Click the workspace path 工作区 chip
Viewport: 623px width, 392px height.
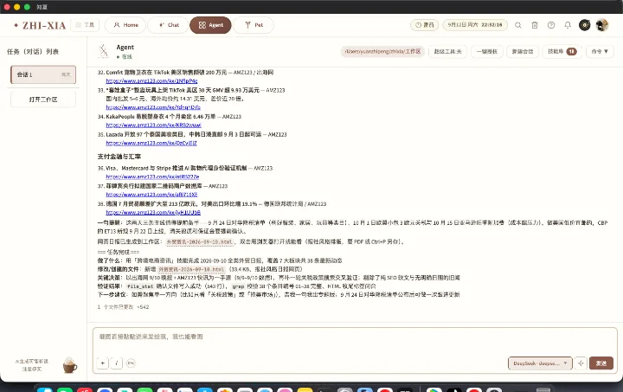tap(382, 52)
